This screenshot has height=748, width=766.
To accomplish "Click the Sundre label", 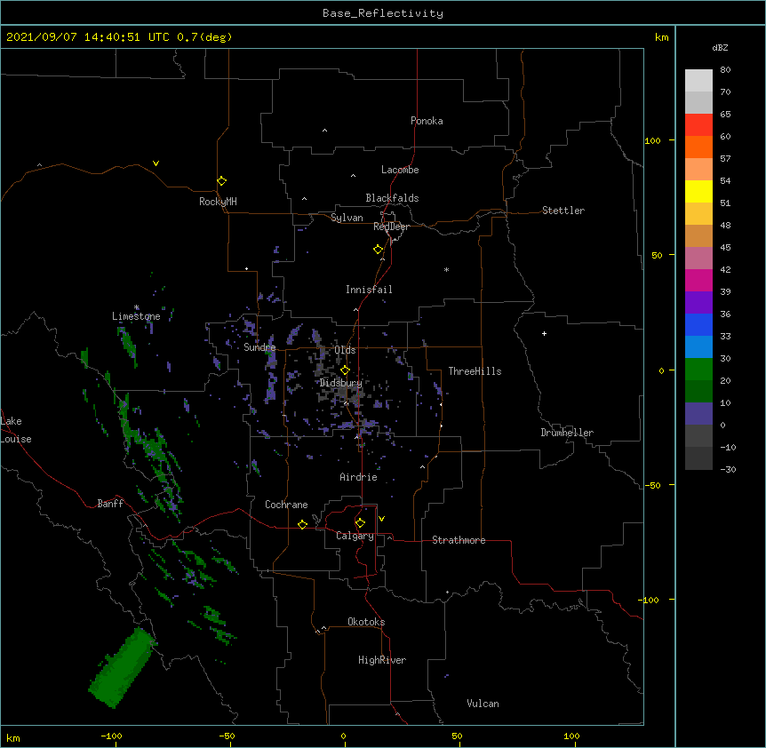I will pyautogui.click(x=259, y=347).
